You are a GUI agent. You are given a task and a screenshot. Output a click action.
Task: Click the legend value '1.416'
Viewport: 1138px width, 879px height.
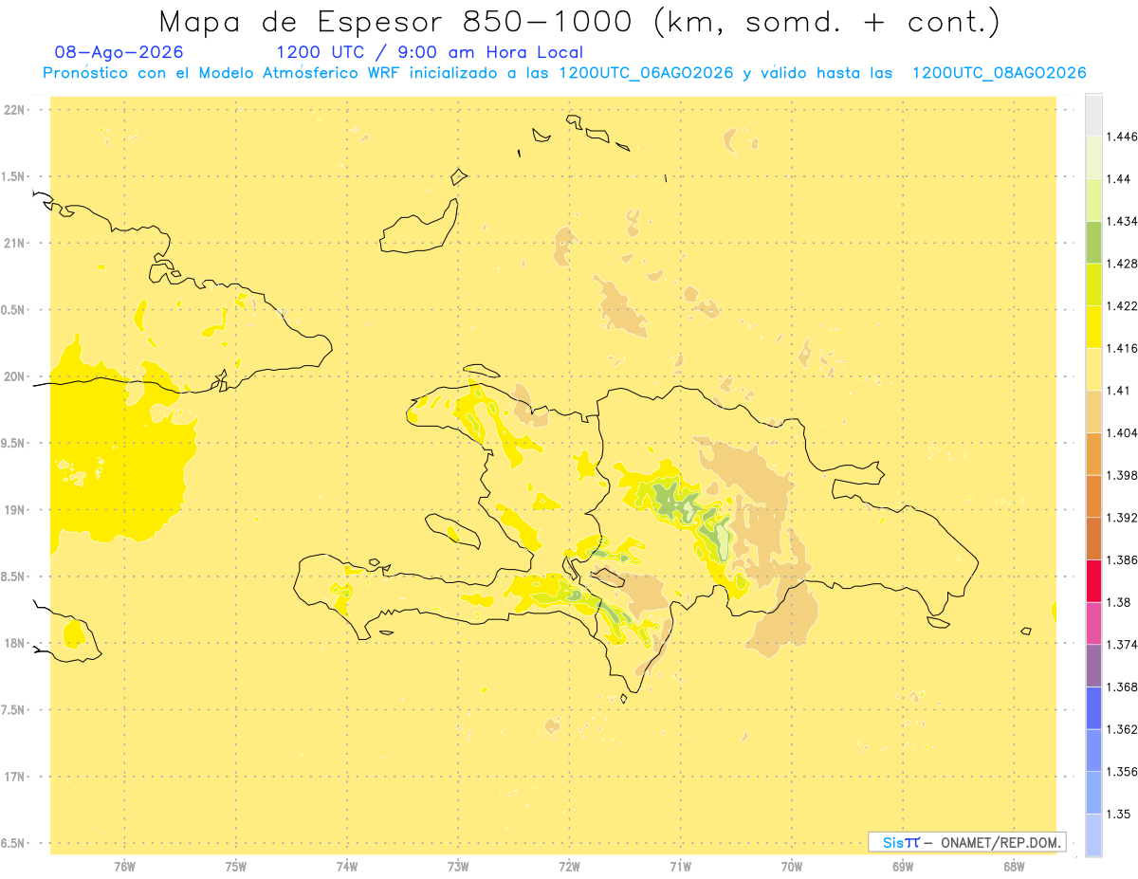pos(1122,348)
